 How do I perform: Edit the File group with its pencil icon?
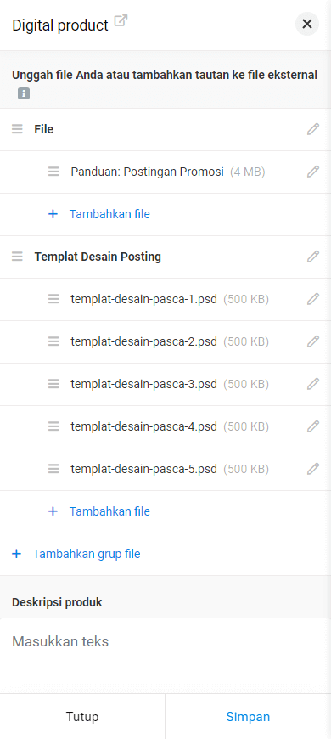coord(313,129)
